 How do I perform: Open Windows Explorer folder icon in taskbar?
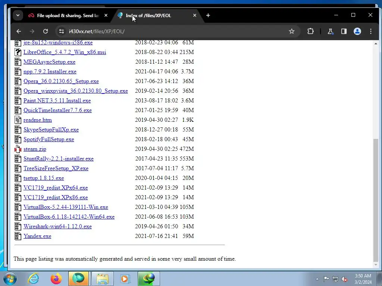(x=103, y=279)
